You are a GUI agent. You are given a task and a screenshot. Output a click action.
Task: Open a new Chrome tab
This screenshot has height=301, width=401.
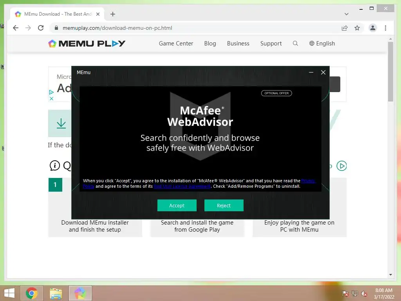(x=113, y=14)
